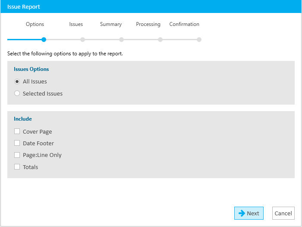Check the Page:Line Only option
This screenshot has width=302, height=227.
17,155
